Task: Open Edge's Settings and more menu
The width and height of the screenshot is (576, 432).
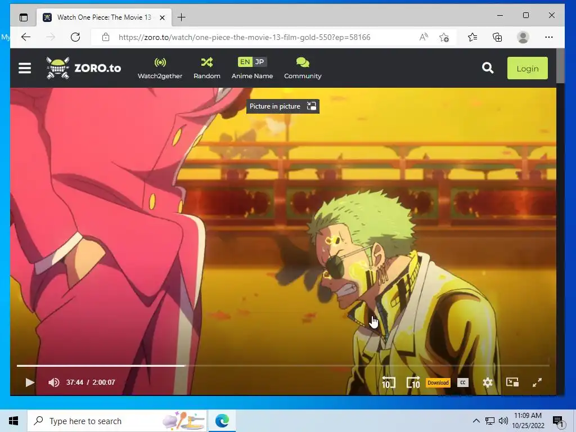Action: click(549, 37)
